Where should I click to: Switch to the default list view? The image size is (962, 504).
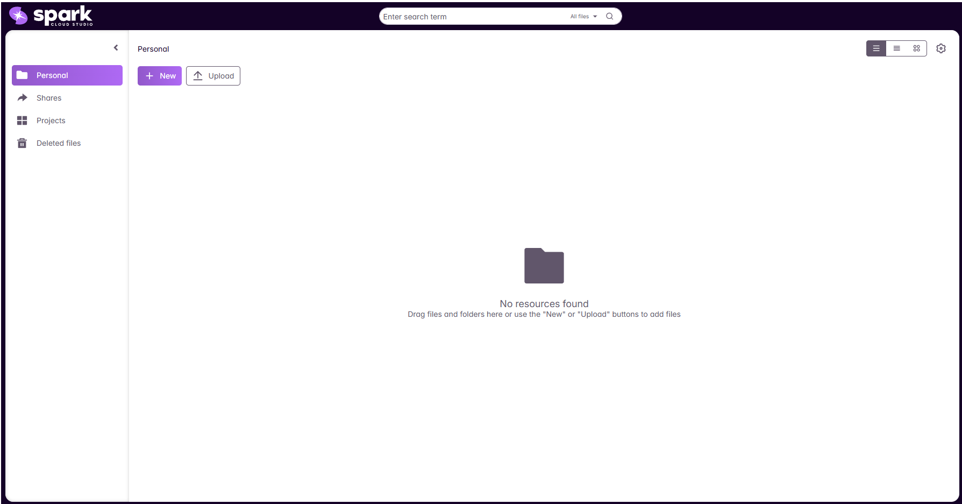[x=876, y=48]
